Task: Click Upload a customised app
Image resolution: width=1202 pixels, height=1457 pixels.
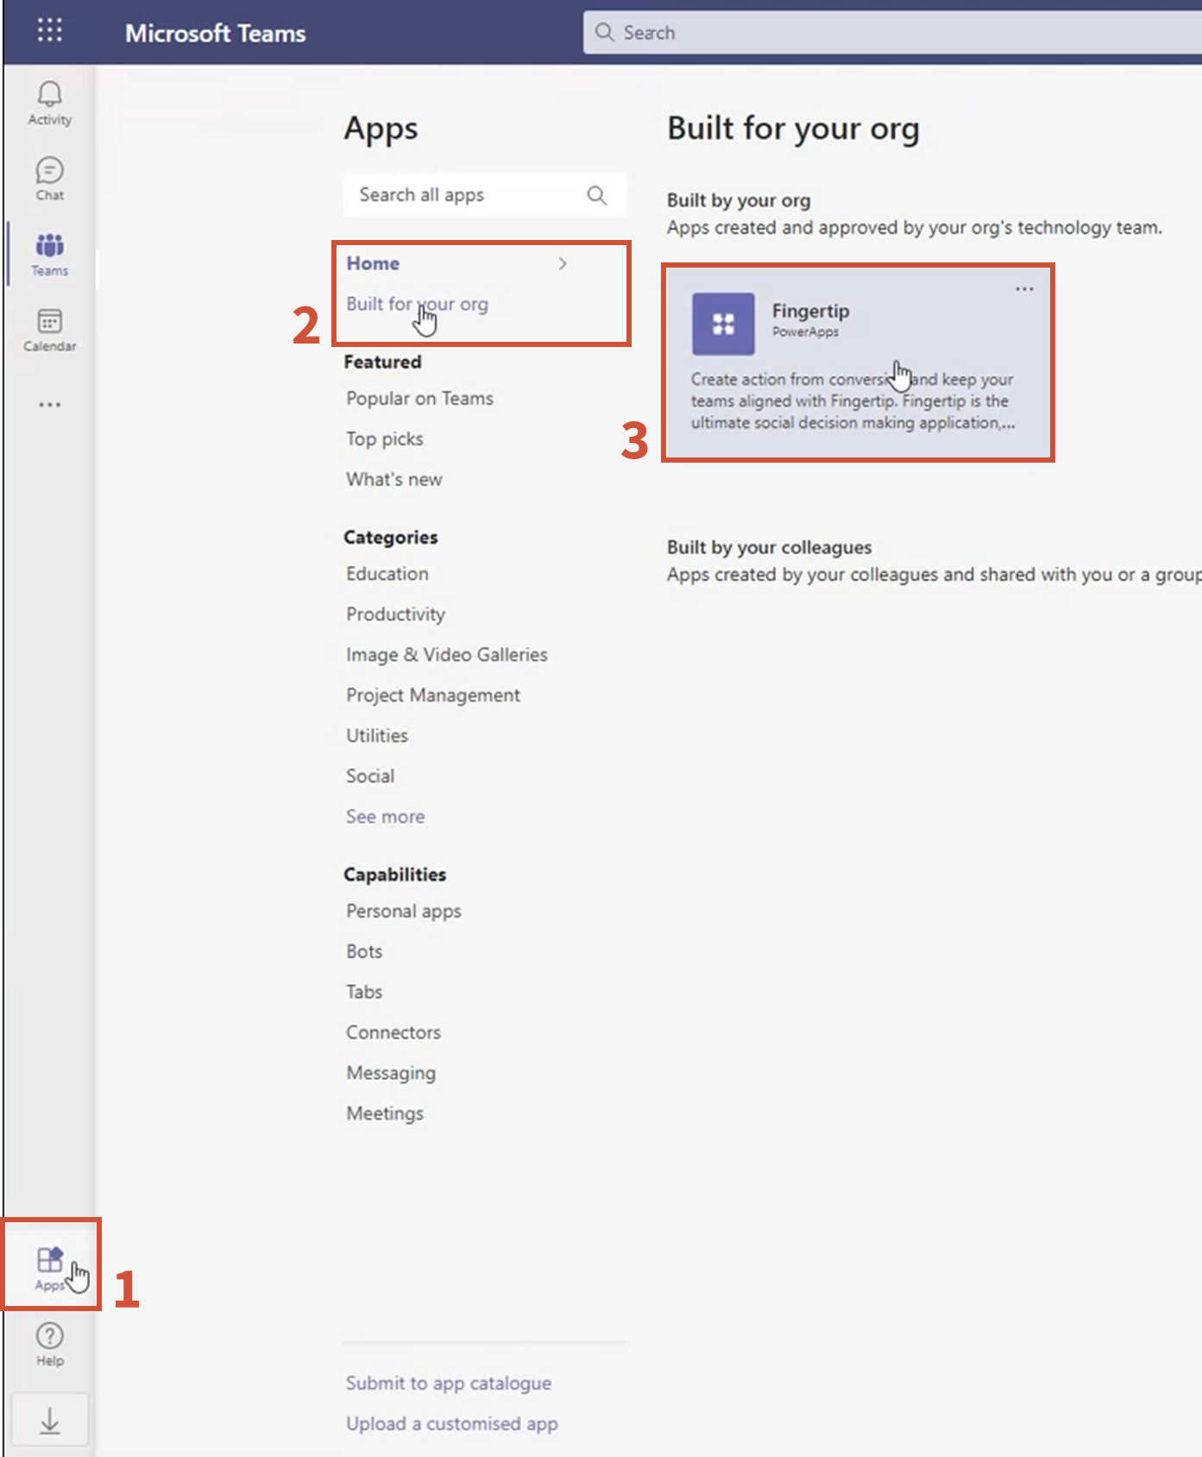Action: click(452, 1424)
